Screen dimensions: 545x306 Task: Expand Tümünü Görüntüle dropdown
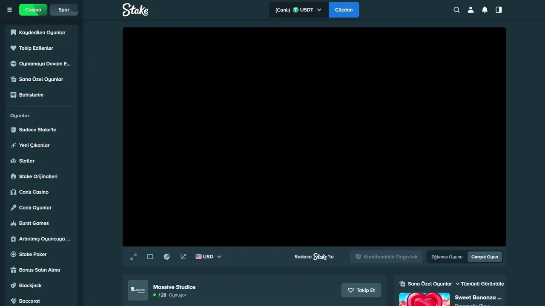coord(479,283)
